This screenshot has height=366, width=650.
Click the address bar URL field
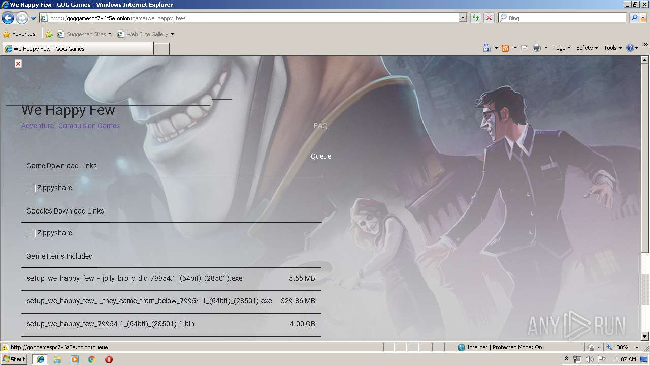(x=249, y=18)
